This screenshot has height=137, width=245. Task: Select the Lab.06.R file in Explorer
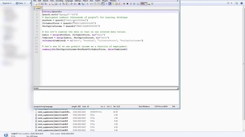pos(53,124)
